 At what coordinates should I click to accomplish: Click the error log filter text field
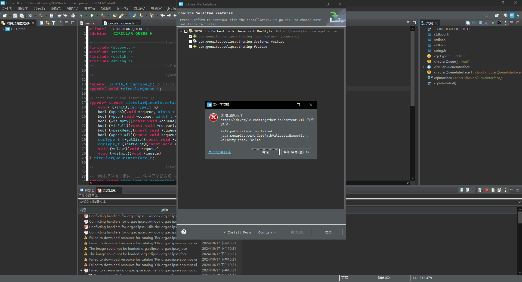point(127,202)
